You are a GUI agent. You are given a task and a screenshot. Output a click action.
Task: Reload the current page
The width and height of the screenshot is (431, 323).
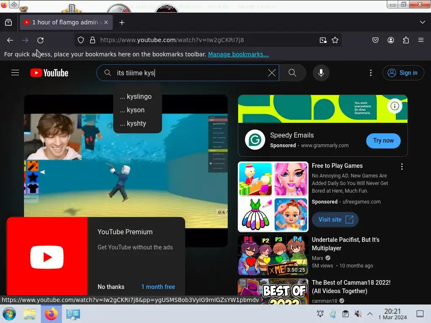(x=40, y=40)
